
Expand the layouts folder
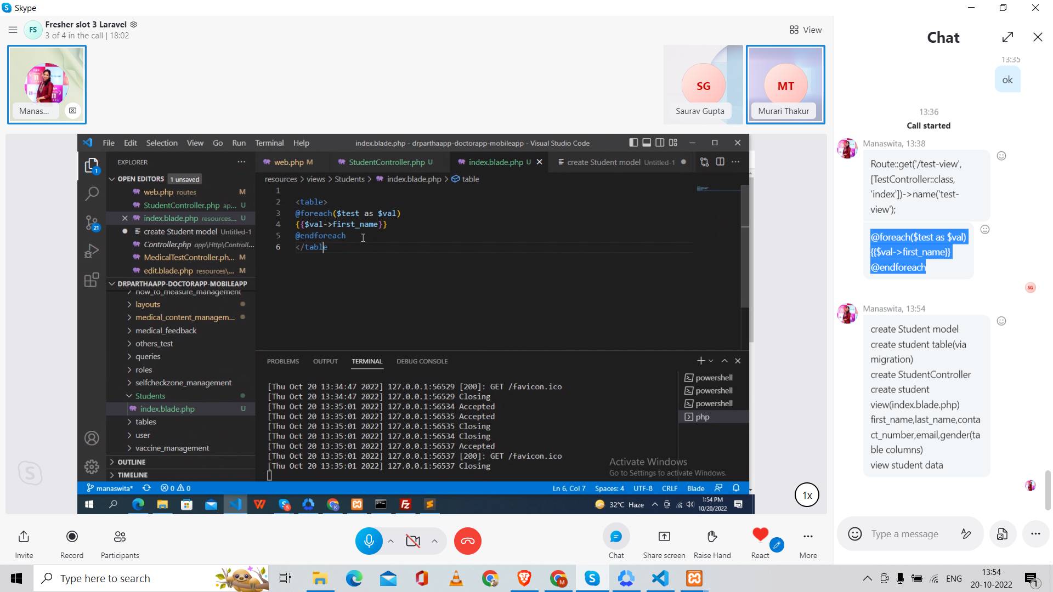[x=148, y=305]
